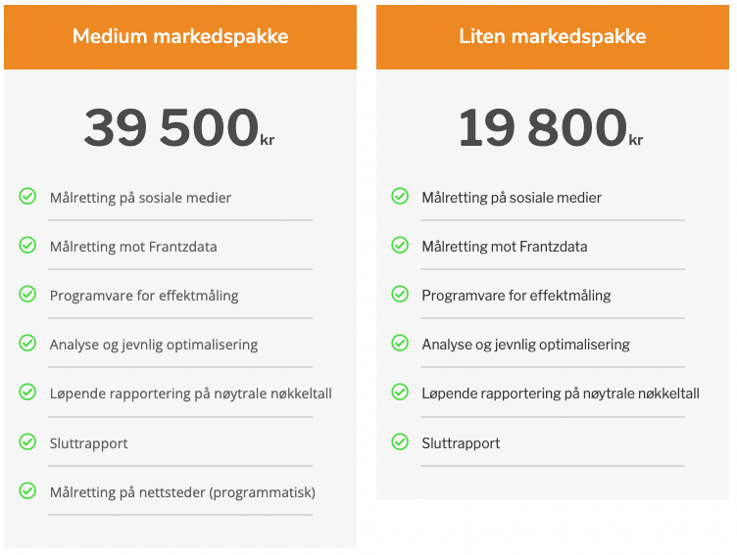Screen dimensions: 737x555
Task: Click checkmark beside Medium's Analyse og jevnlig optimalisering
Action: [27, 344]
